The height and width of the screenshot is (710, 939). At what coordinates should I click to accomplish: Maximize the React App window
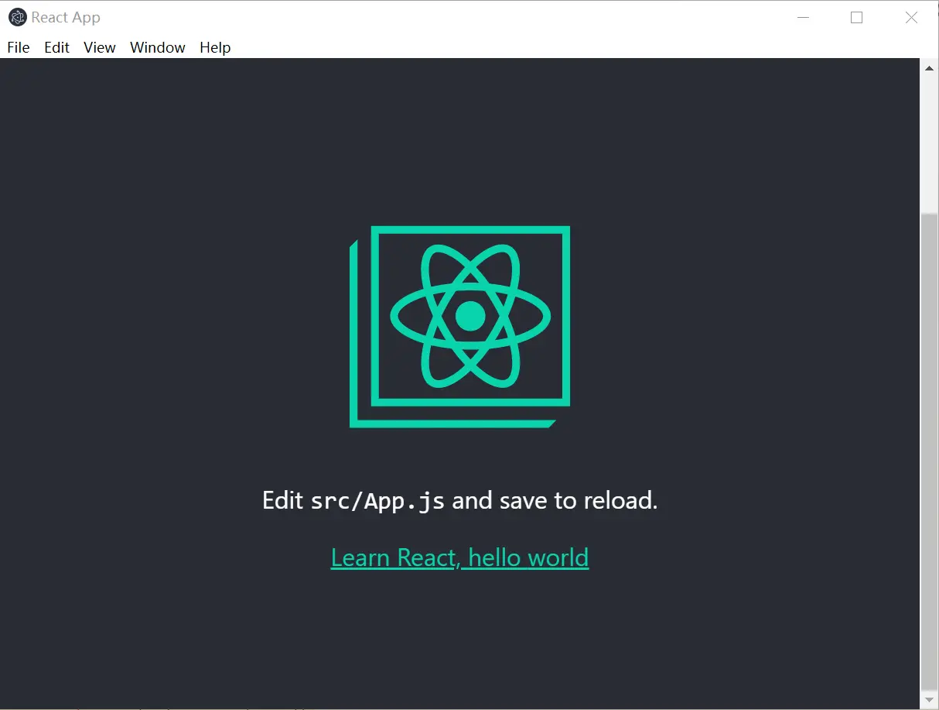point(856,17)
